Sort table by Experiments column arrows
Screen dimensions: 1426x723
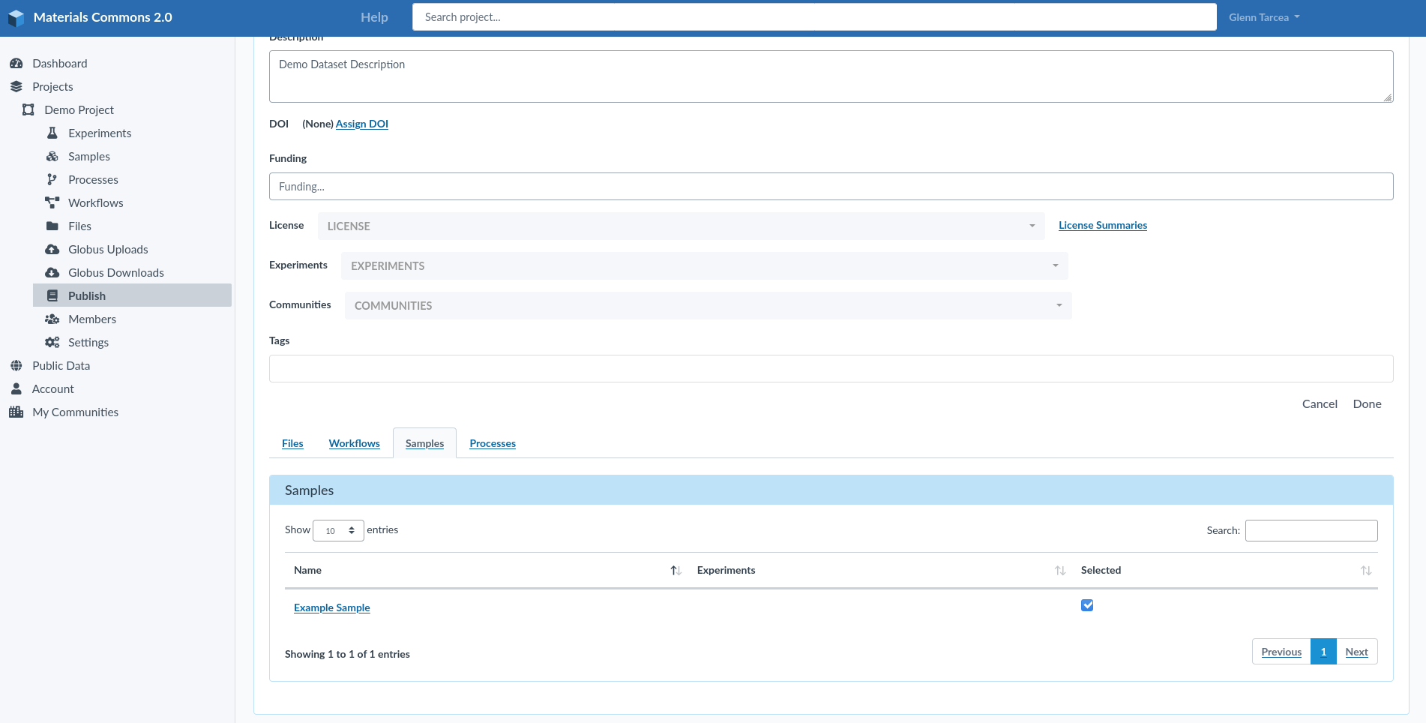1060,571
